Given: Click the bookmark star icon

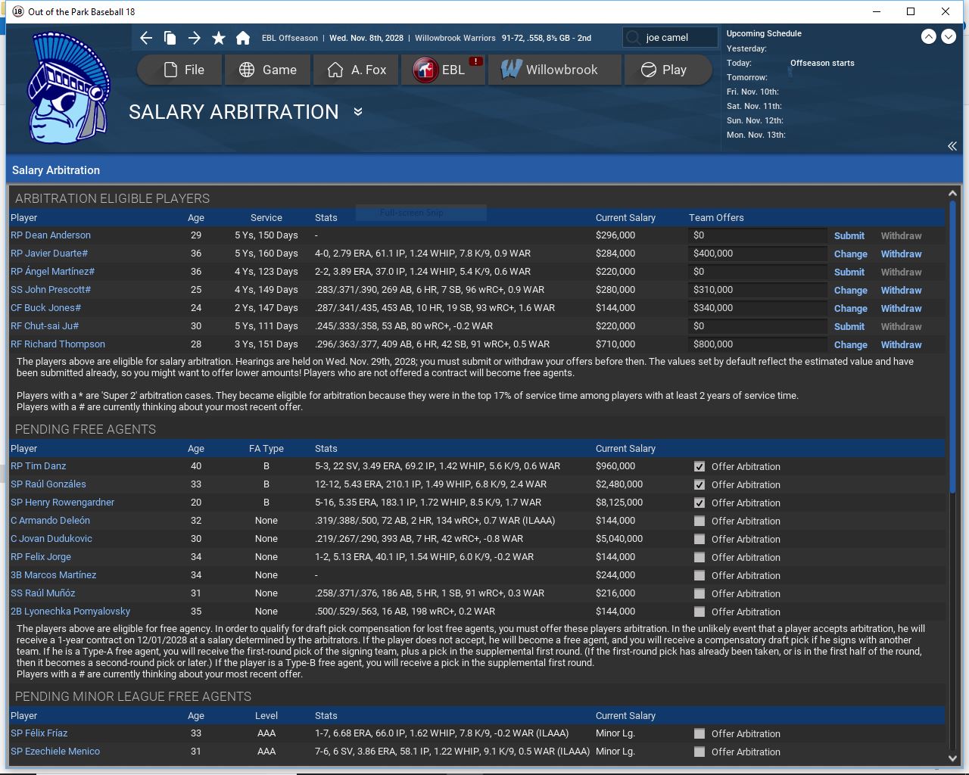Looking at the screenshot, I should click(219, 38).
